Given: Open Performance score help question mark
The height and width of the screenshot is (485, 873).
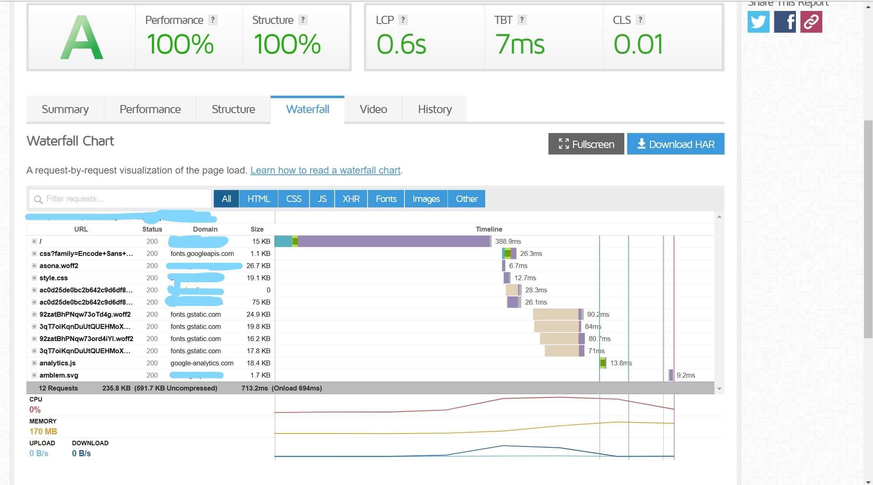Looking at the screenshot, I should tap(213, 20).
